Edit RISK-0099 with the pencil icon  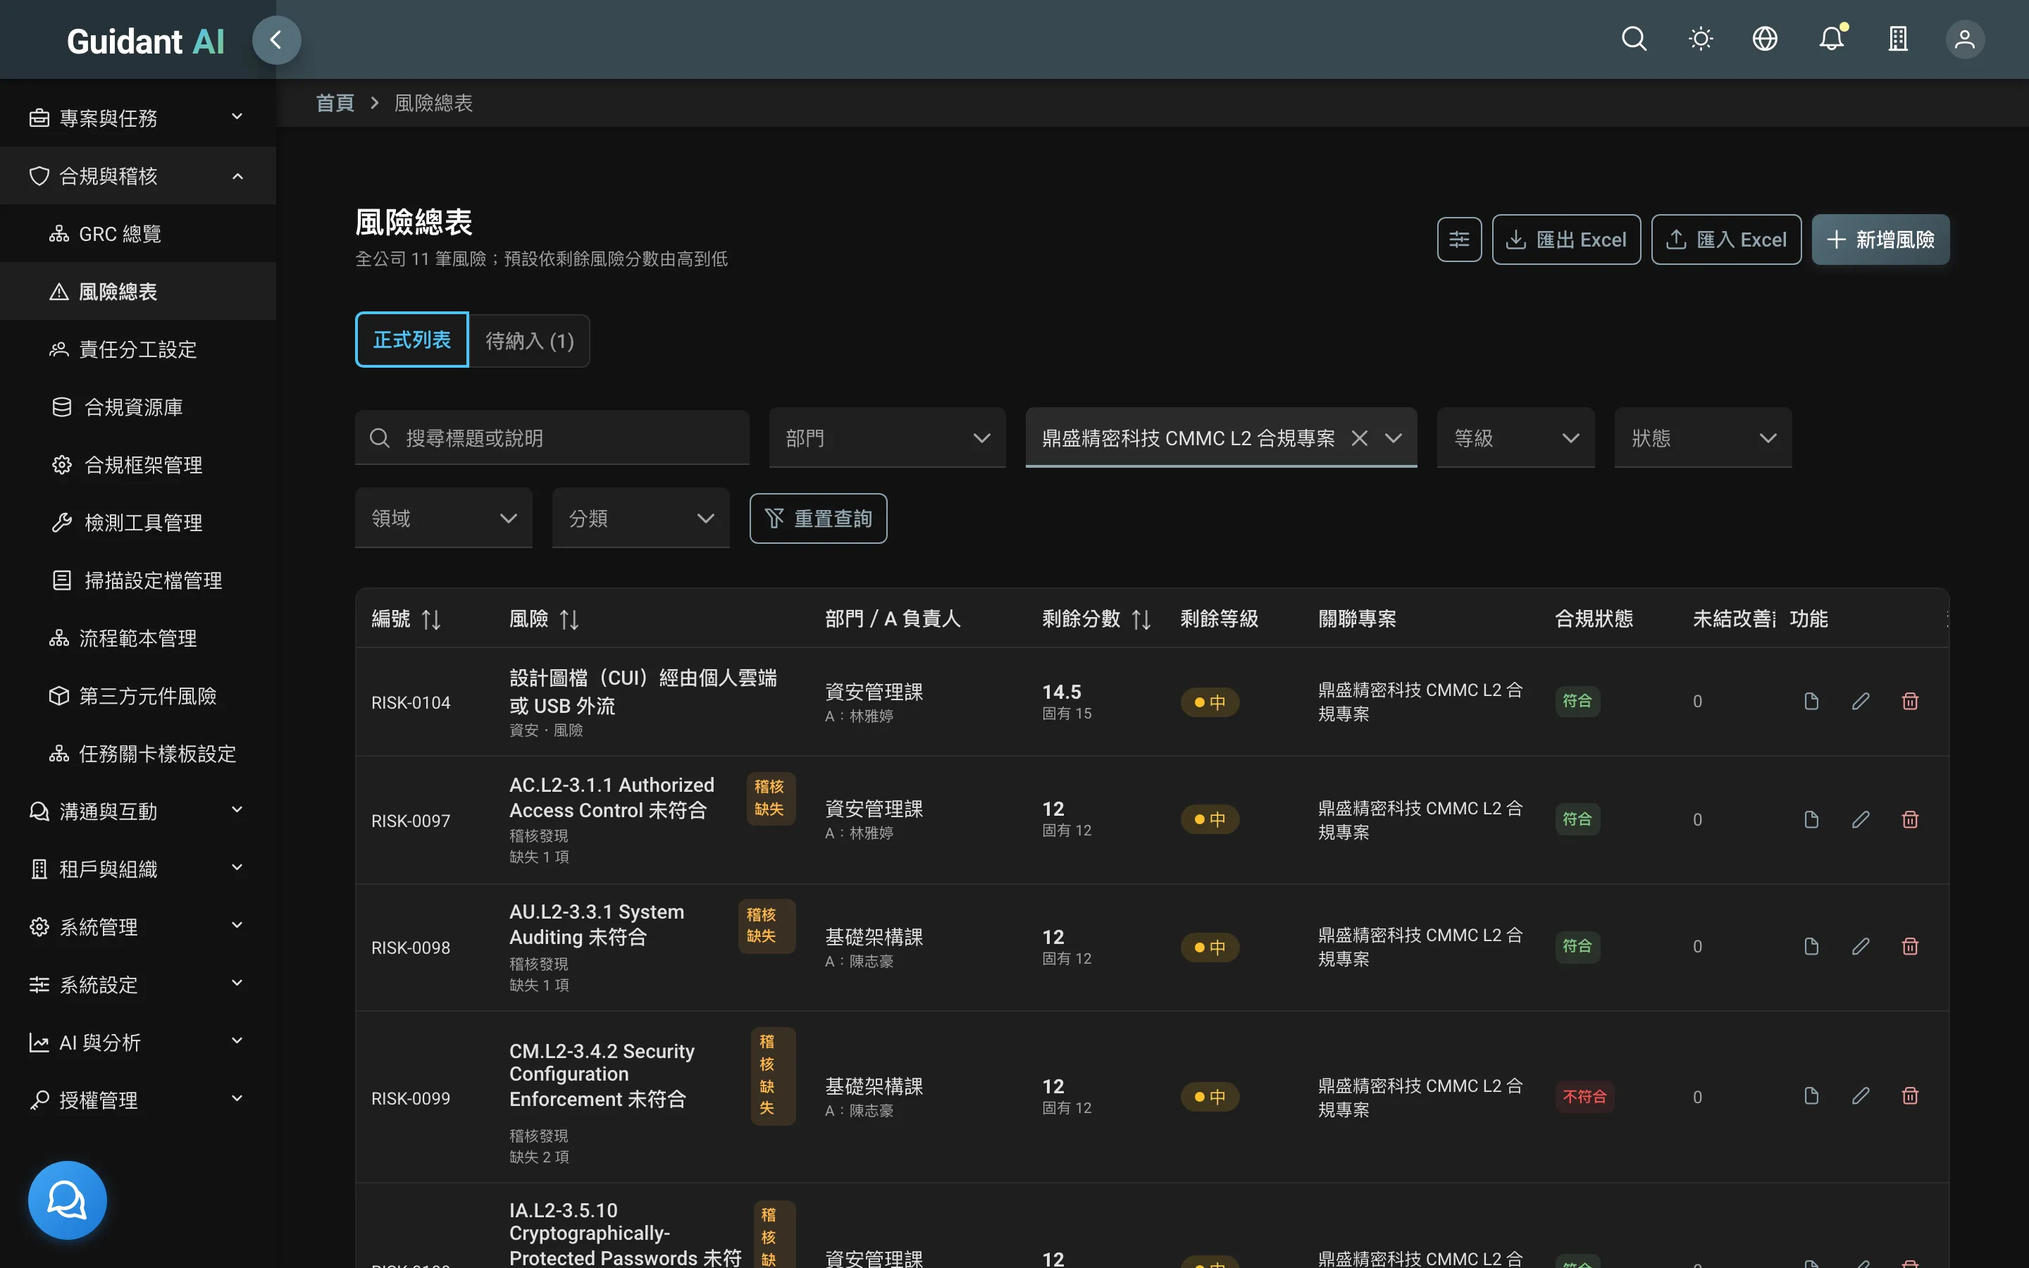pos(1861,1096)
